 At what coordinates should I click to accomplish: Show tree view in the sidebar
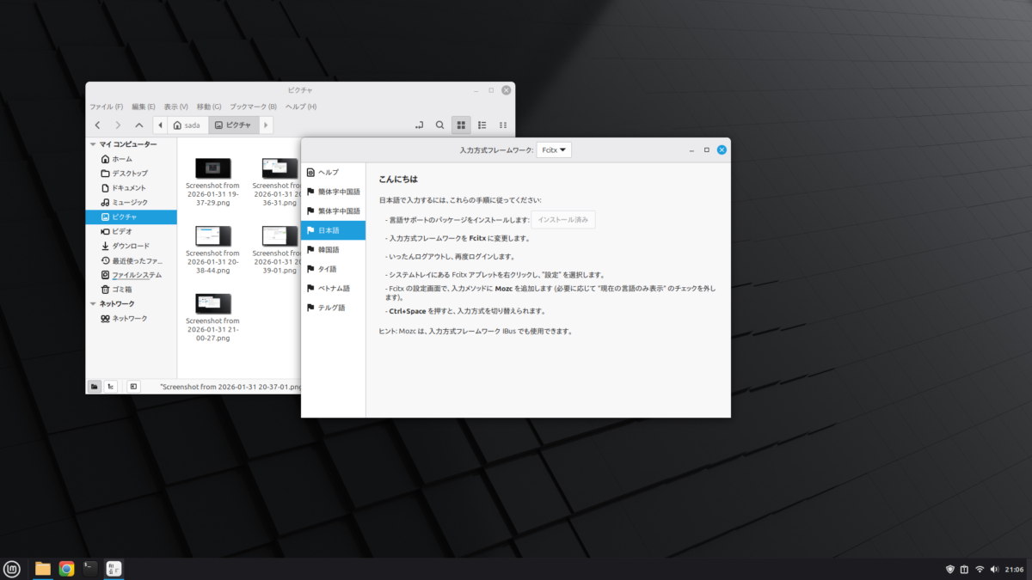click(111, 387)
